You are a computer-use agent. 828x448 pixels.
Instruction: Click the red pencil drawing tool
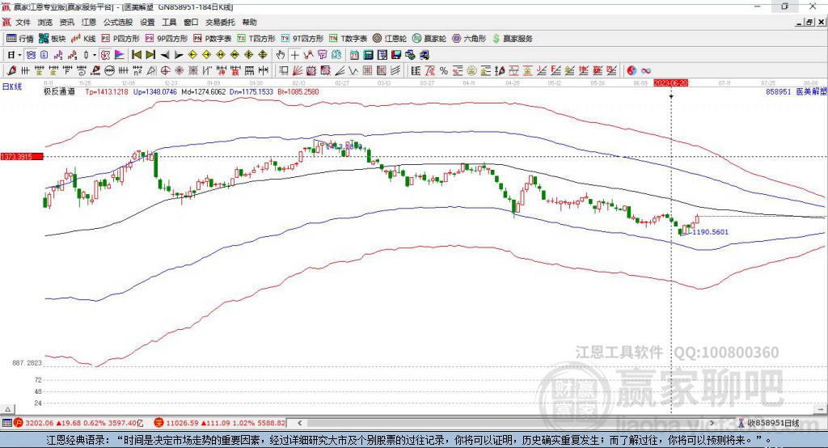(x=11, y=70)
